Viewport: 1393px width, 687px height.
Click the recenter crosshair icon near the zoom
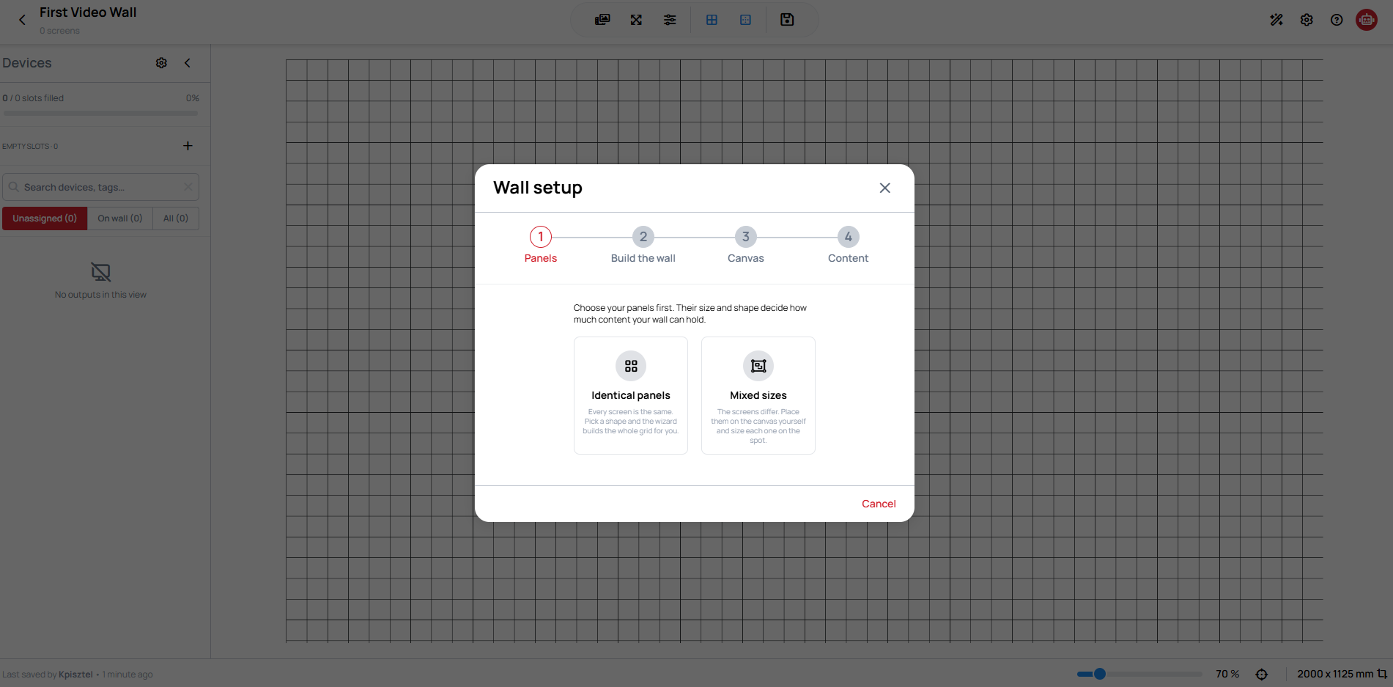1261,675
